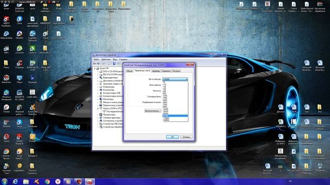Open Yandex browser from taskbar

click(x=58, y=181)
